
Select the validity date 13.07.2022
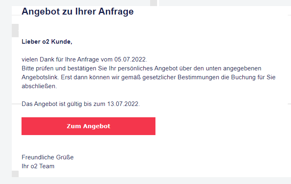pos(123,104)
